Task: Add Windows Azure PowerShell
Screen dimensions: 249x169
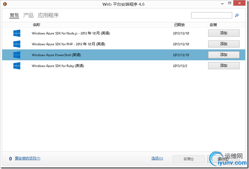Action: tap(224, 55)
